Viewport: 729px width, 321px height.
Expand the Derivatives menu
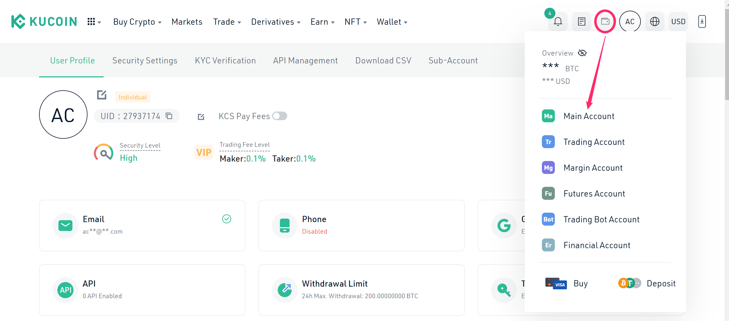(x=275, y=22)
